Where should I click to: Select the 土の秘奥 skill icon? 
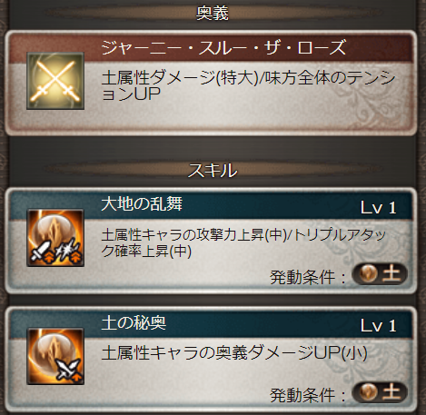click(x=55, y=356)
